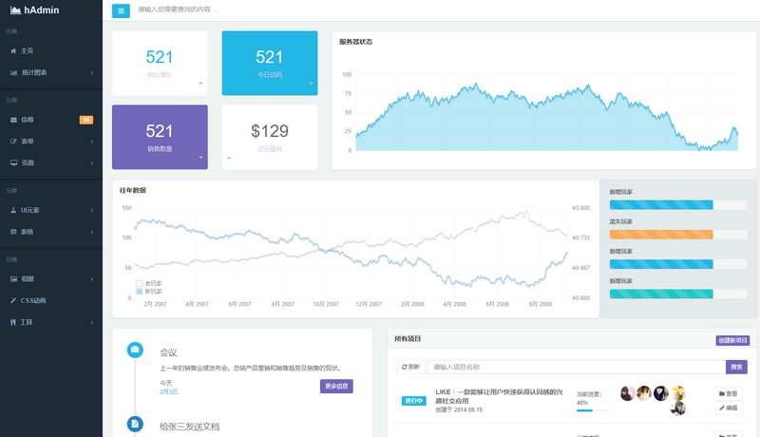
Task: Open the CSS动画 sidebar item
Action: (x=33, y=300)
